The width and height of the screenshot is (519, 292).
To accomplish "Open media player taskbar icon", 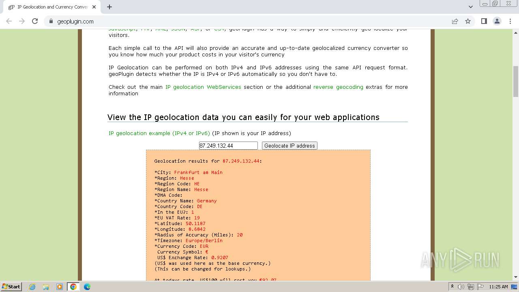I will coord(60,287).
